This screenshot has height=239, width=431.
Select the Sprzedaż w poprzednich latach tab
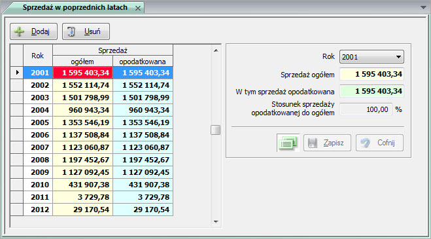[x=75, y=7]
